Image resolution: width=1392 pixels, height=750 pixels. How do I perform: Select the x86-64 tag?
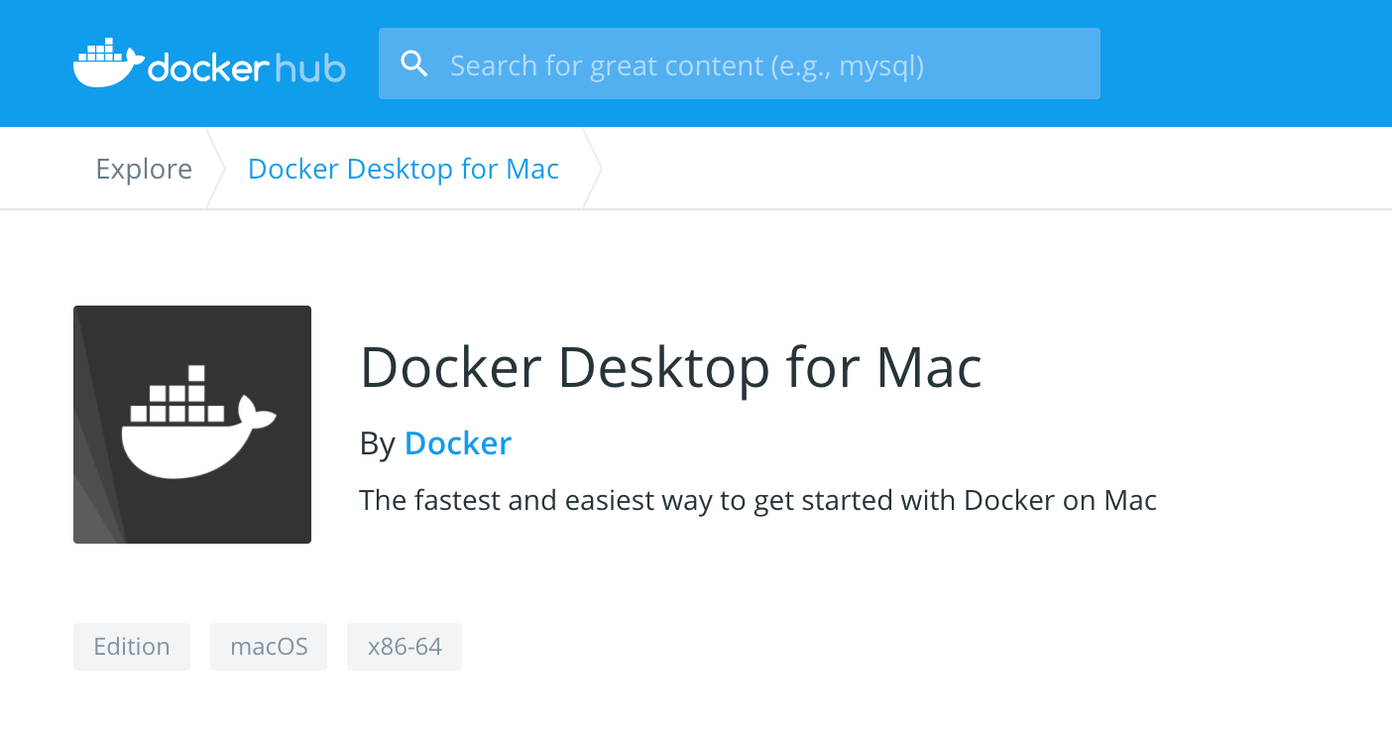[405, 647]
